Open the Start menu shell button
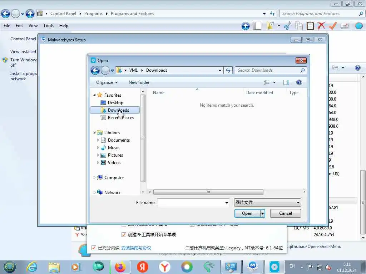The width and height of the screenshot is (366, 274). pyautogui.click(x=9, y=267)
